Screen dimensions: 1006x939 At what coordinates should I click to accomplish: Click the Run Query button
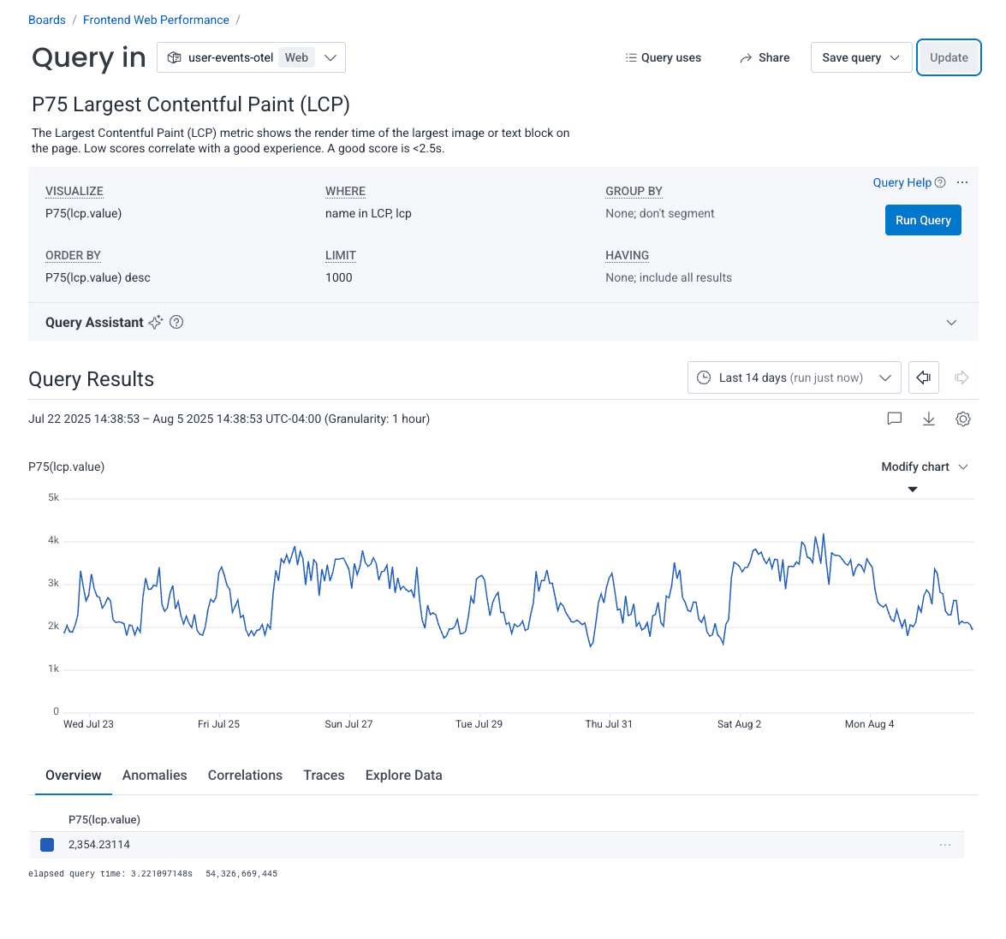click(x=923, y=220)
